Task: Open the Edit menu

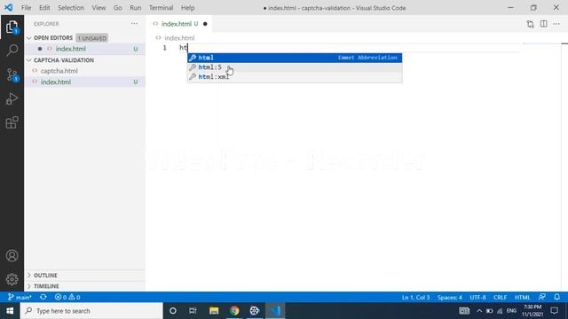Action: pos(44,8)
